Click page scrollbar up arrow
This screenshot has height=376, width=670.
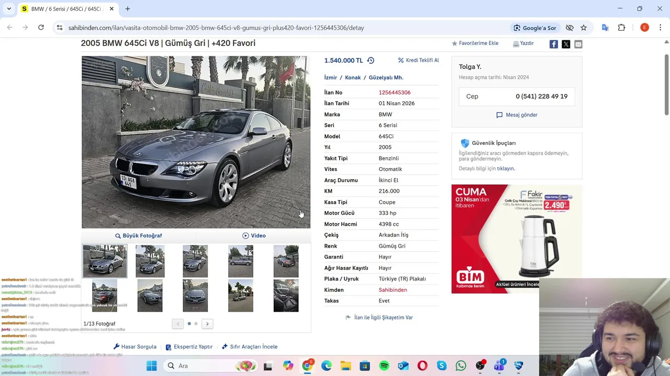666,43
